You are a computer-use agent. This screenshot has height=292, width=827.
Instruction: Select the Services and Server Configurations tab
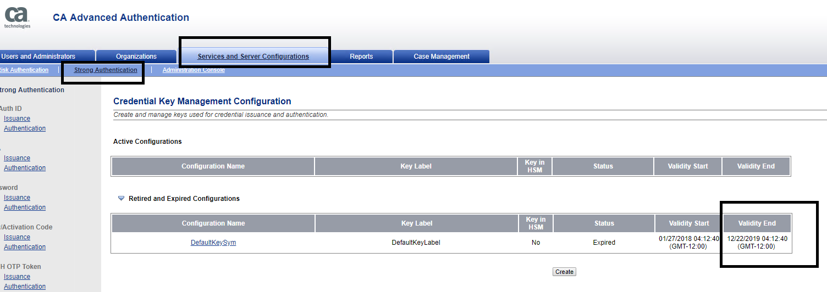(253, 57)
